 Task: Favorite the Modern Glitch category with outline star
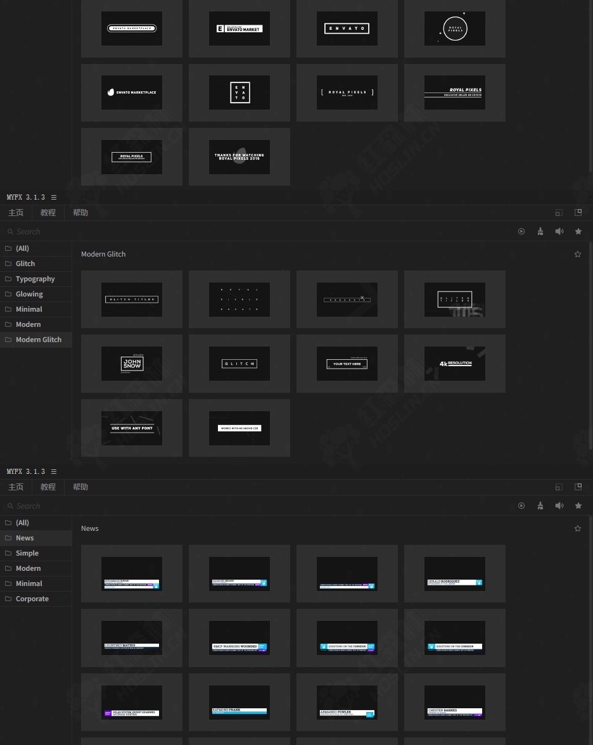[x=578, y=254]
